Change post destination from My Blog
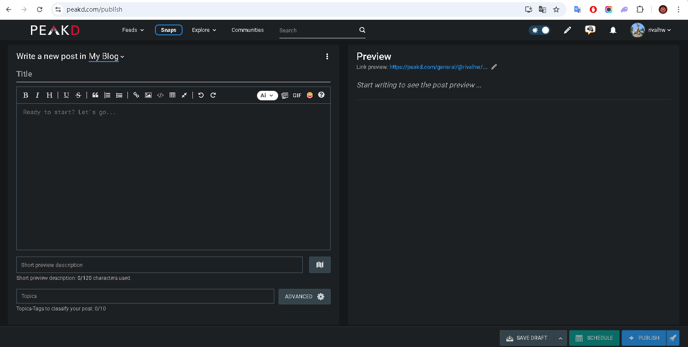Viewport: 688px width, 347px height. pos(106,56)
